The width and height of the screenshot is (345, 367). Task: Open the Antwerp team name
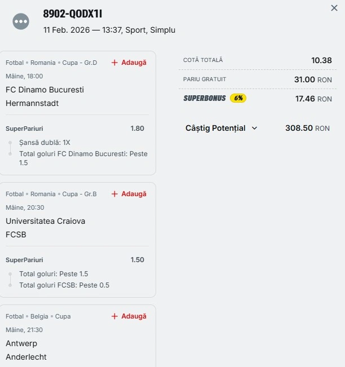click(21, 343)
